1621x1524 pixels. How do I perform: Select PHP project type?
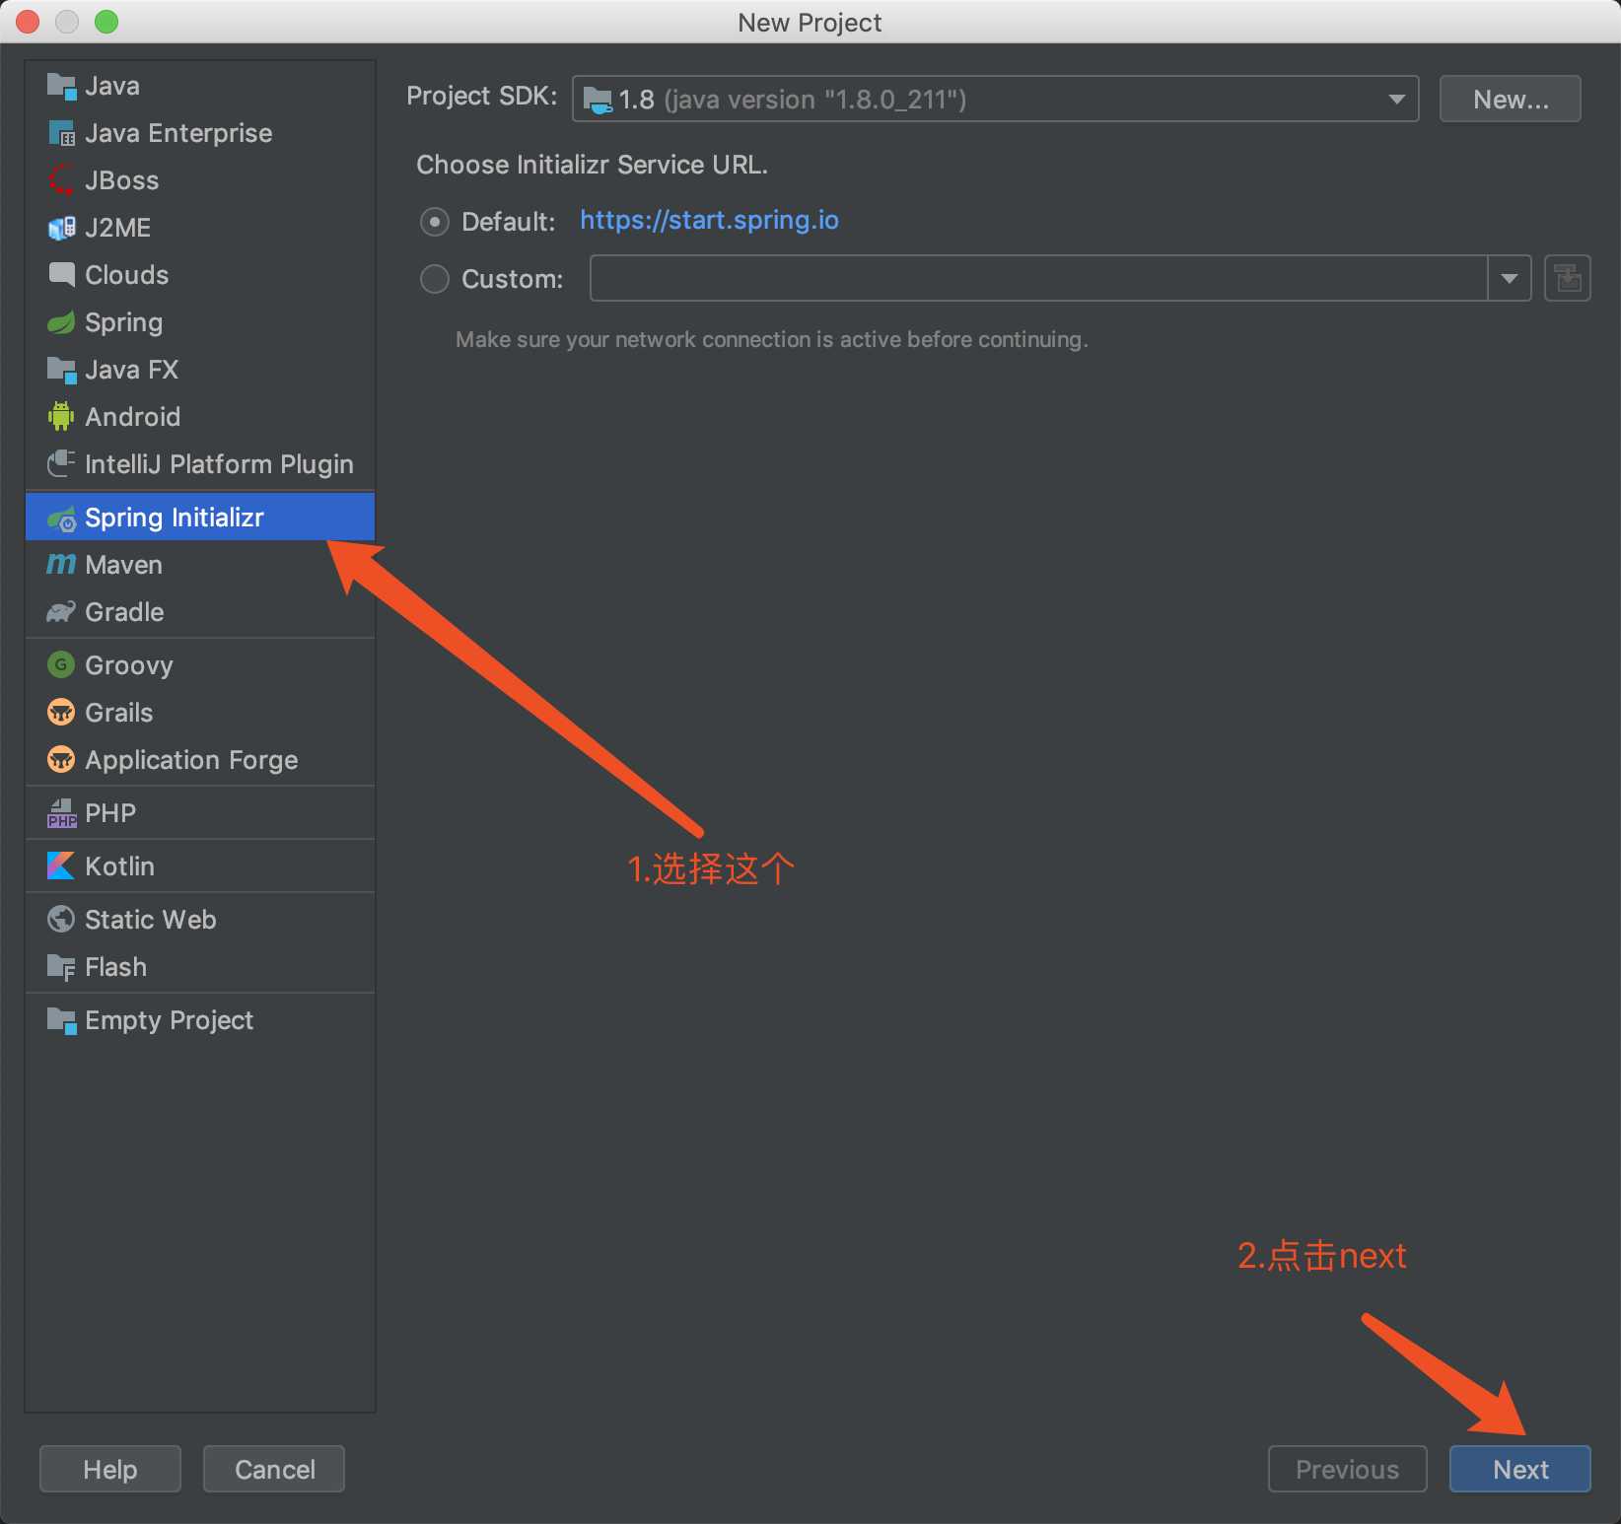(200, 813)
